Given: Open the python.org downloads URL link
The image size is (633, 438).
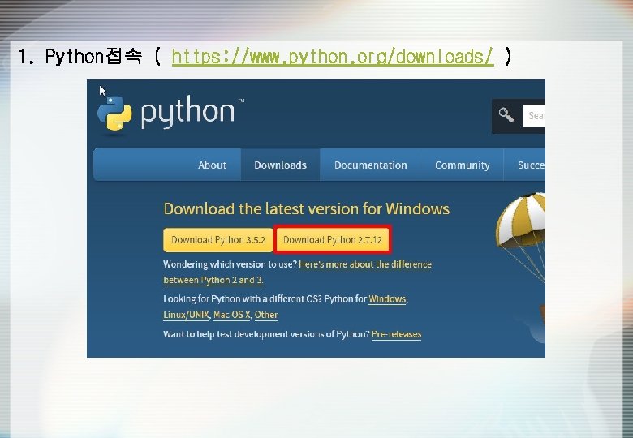Looking at the screenshot, I should [332, 57].
